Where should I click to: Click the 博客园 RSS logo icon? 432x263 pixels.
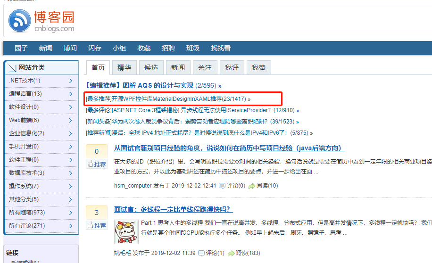point(19,21)
